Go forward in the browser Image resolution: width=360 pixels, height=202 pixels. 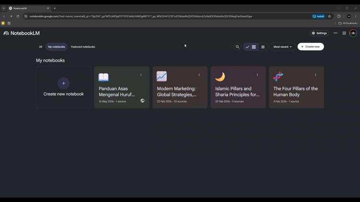tap(11, 16)
